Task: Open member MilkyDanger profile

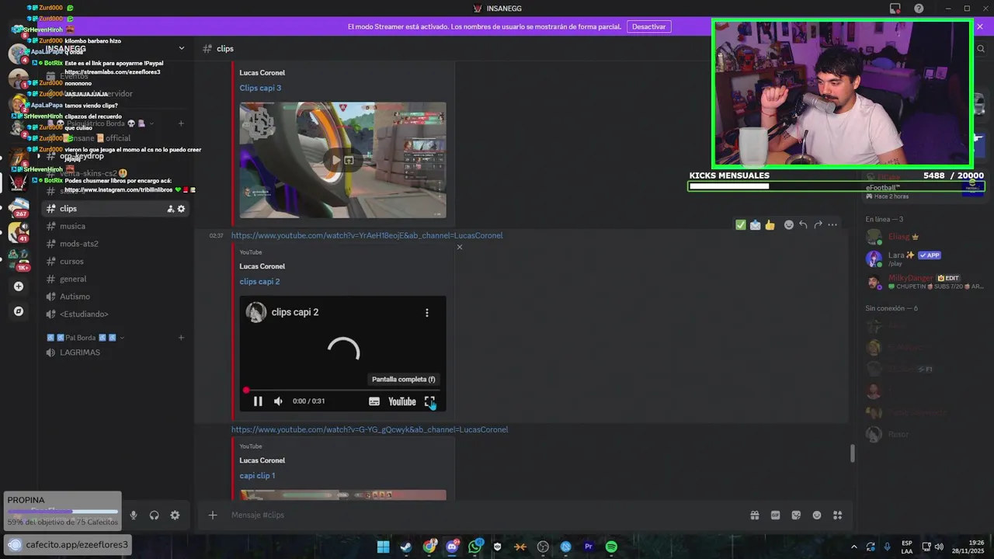Action: coord(924,282)
